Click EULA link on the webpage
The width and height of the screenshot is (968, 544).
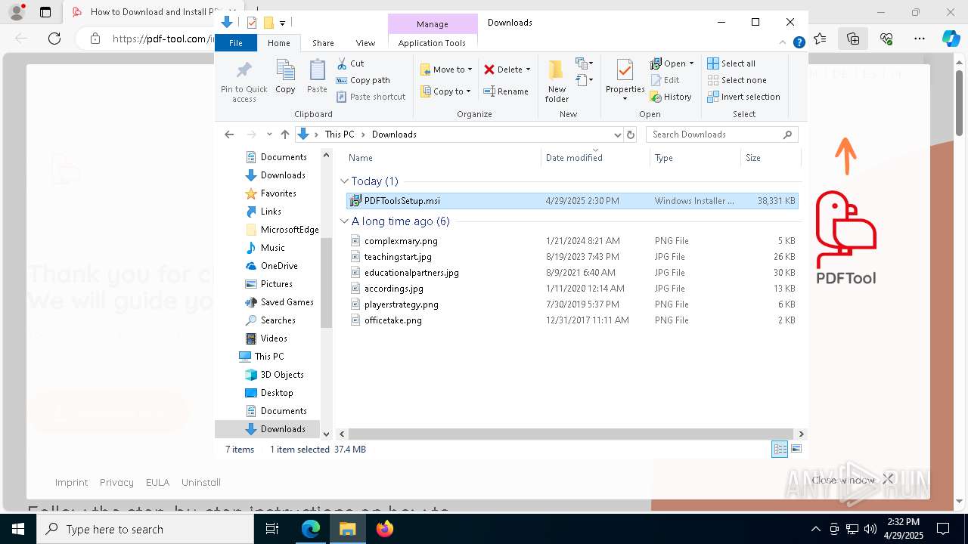(157, 482)
